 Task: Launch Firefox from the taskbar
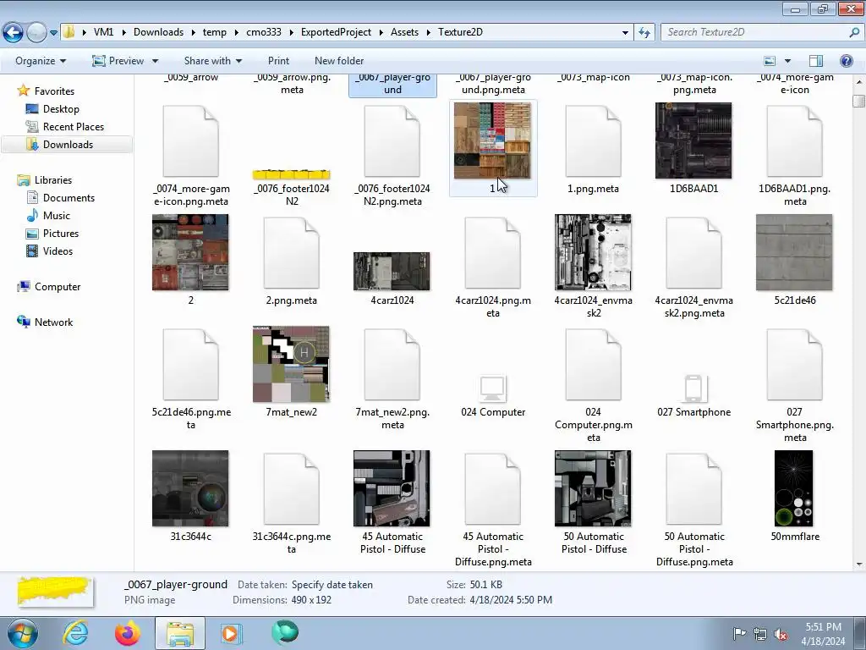coord(128,633)
